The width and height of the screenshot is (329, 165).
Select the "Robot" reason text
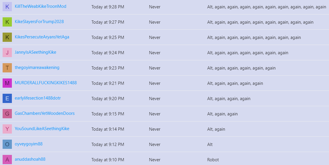tap(213, 160)
